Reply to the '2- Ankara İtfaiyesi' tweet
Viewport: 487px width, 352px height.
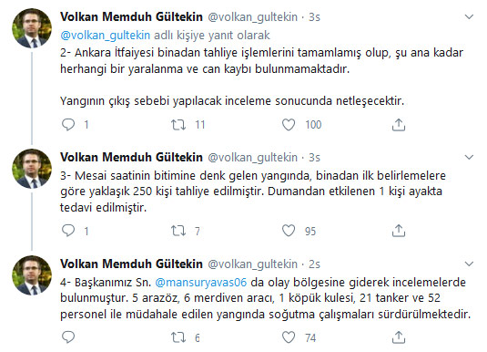click(x=68, y=125)
